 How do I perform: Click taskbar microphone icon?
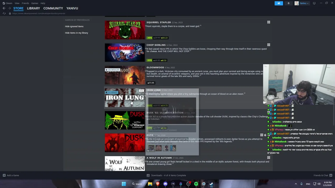pos(301,184)
